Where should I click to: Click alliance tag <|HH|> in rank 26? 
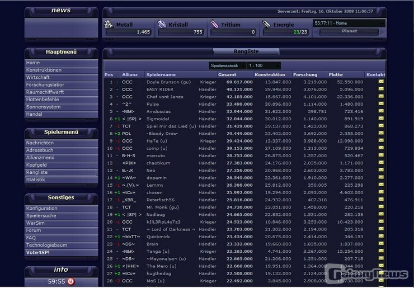click(x=130, y=266)
